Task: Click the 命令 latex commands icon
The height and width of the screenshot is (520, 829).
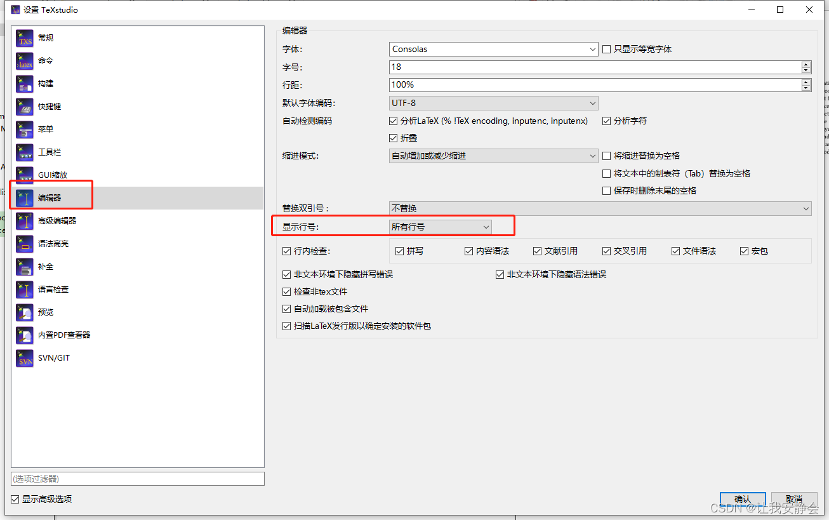Action: tap(25, 61)
